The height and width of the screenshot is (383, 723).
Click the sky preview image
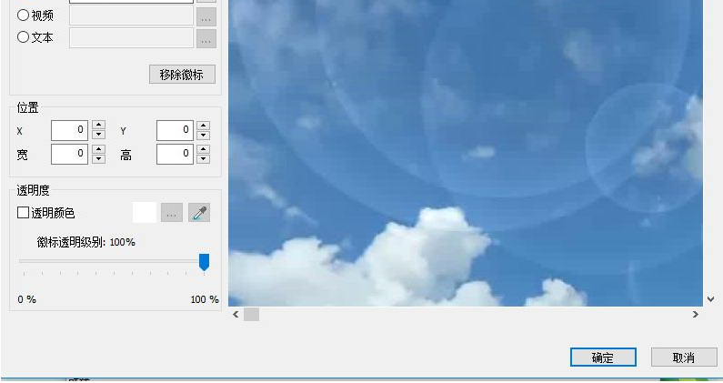(466, 152)
